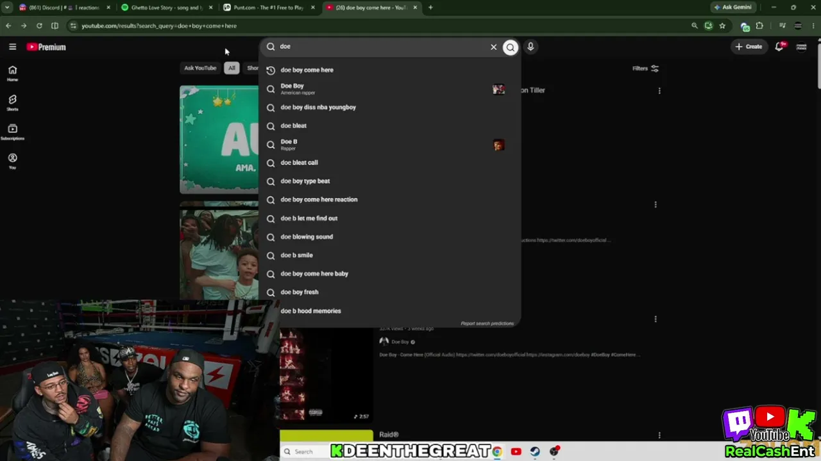Pick suggestion 'doe boy diss nba youngboy'
Screen dimensions: 821x461
tap(390, 107)
